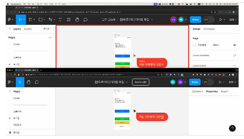The width and height of the screenshot is (244, 139).
Task: Expand Frame tool options chevron
Action: pyautogui.click(x=34, y=20)
